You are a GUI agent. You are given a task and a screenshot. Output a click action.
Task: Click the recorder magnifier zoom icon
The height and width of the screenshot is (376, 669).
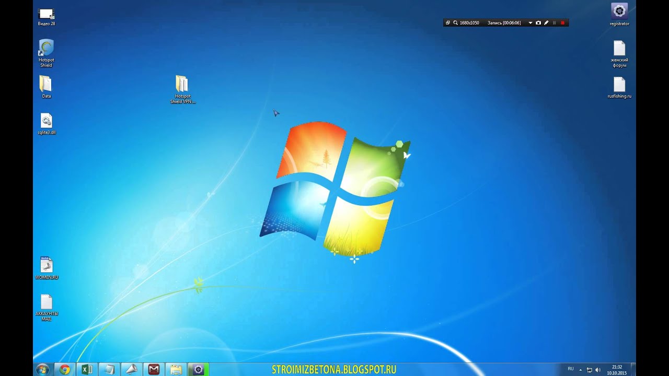point(455,23)
